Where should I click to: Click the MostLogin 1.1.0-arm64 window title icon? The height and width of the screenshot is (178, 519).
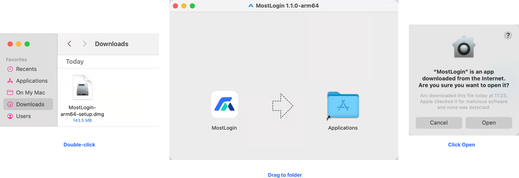click(x=251, y=6)
